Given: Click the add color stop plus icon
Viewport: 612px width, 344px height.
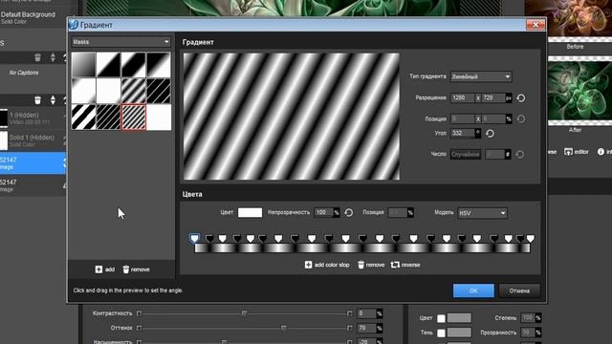Looking at the screenshot, I should point(308,265).
